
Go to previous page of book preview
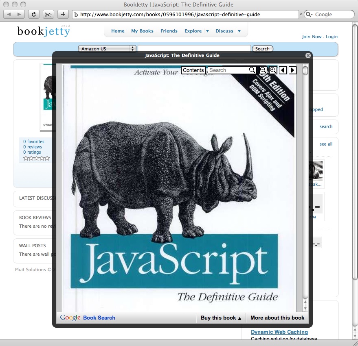coord(283,70)
